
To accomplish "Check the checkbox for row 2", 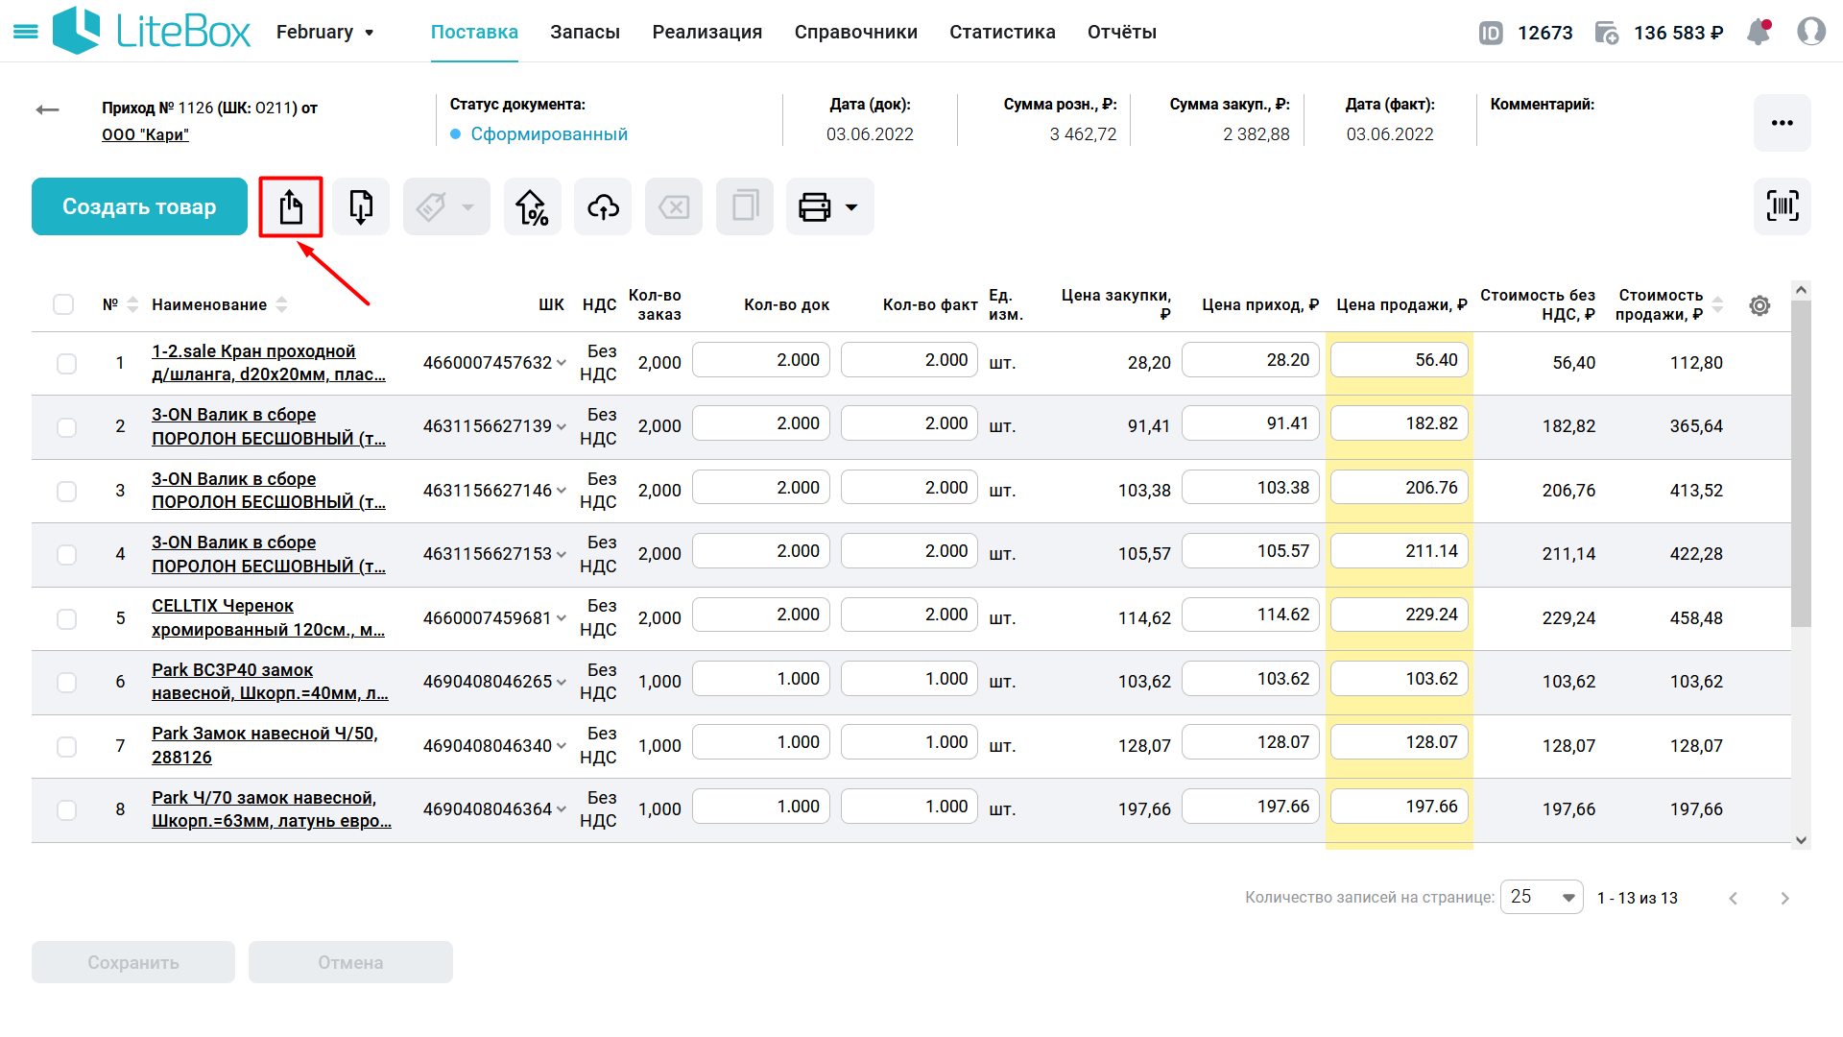I will [x=66, y=426].
